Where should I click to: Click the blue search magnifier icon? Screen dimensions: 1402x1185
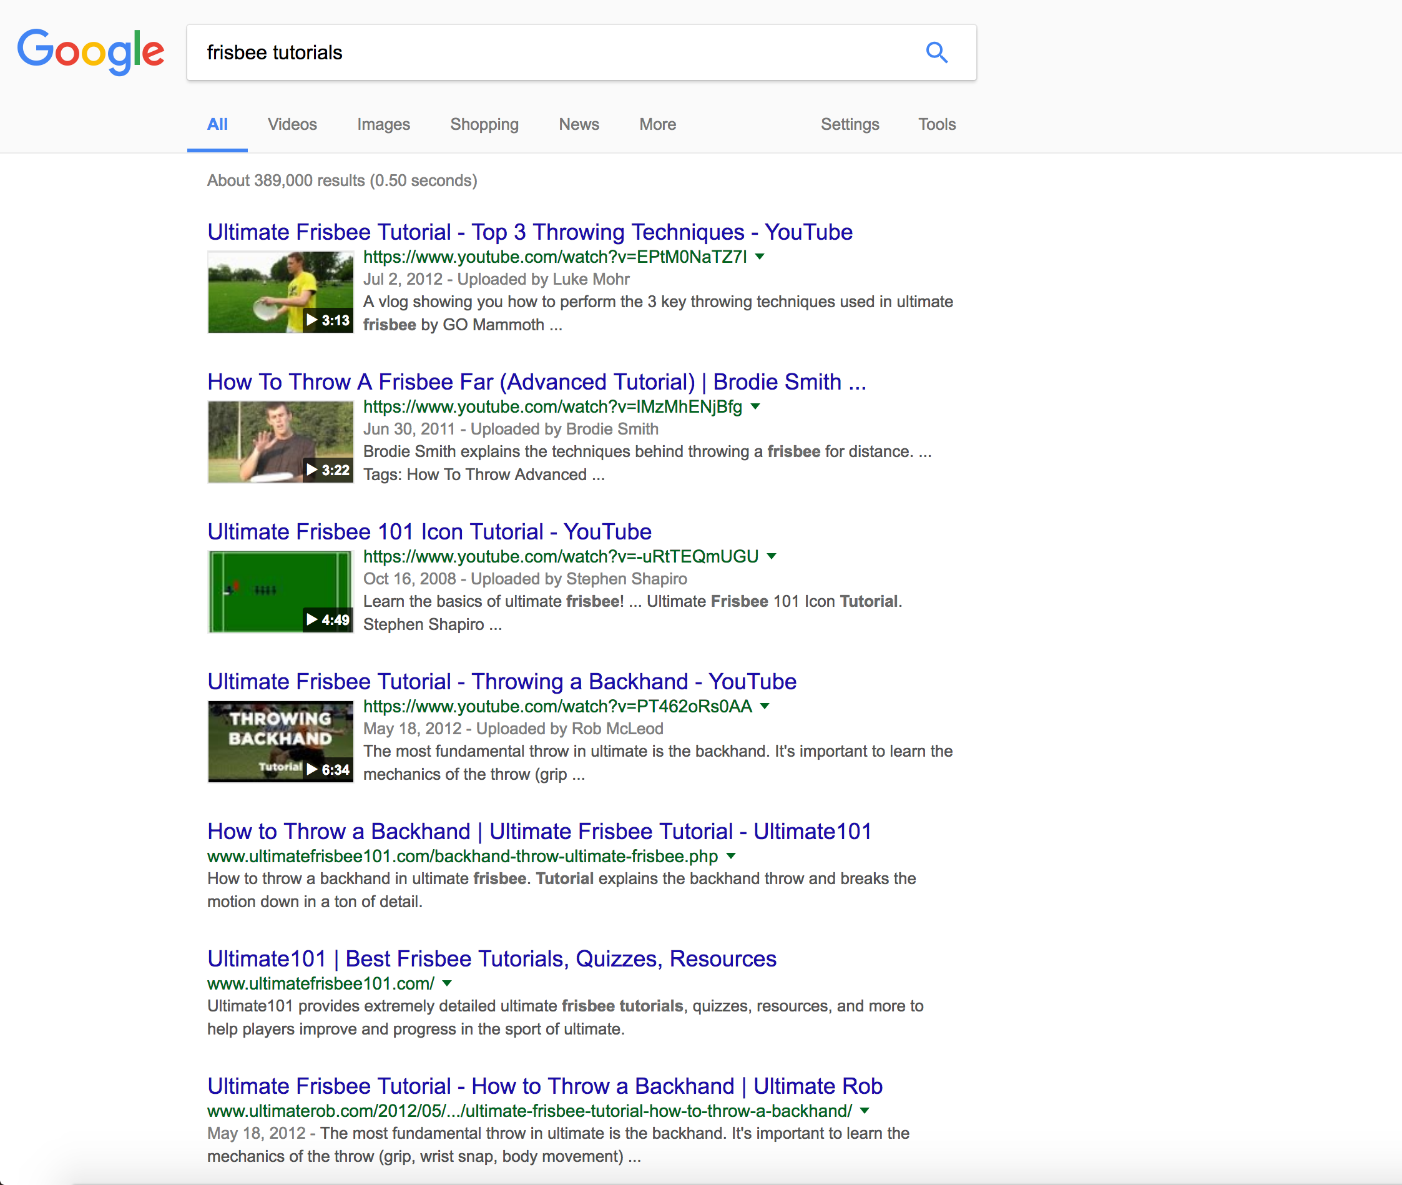pyautogui.click(x=937, y=52)
